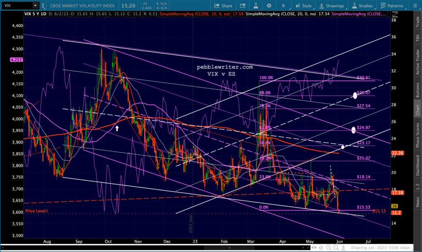Switch to the Active Trader side tab
This screenshot has height=252, width=422.
418,62
